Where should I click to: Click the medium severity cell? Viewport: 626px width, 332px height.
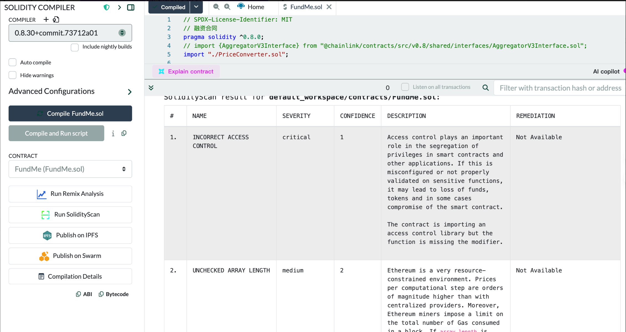pyautogui.click(x=293, y=270)
